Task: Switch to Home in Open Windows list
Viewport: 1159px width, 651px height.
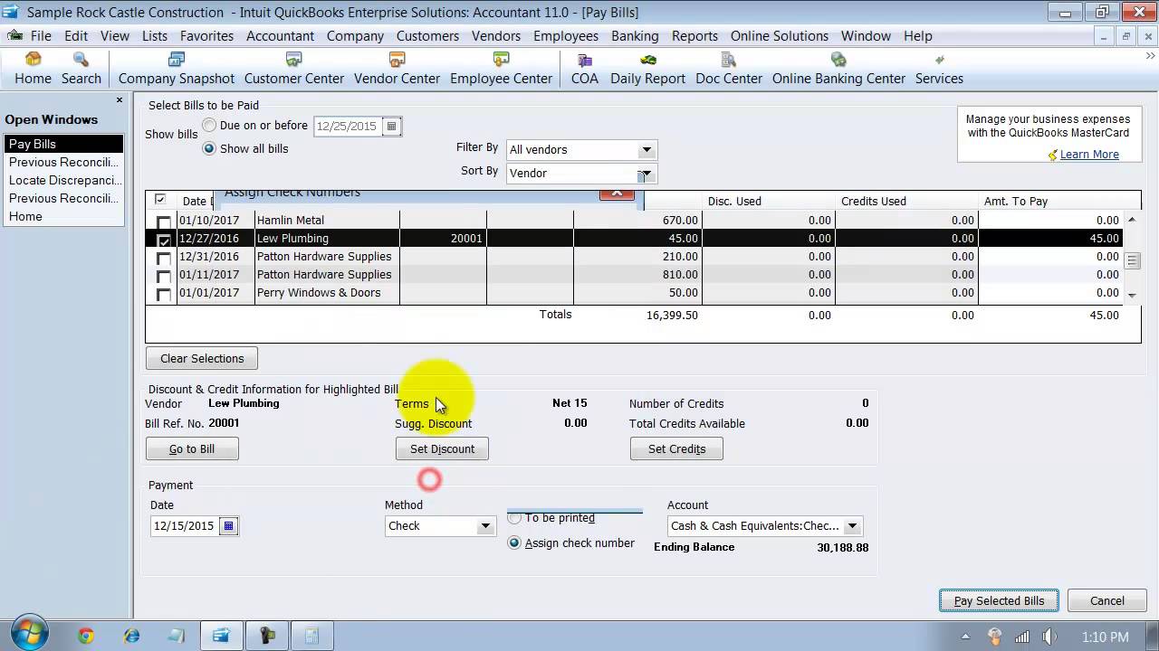Action: 63,216
